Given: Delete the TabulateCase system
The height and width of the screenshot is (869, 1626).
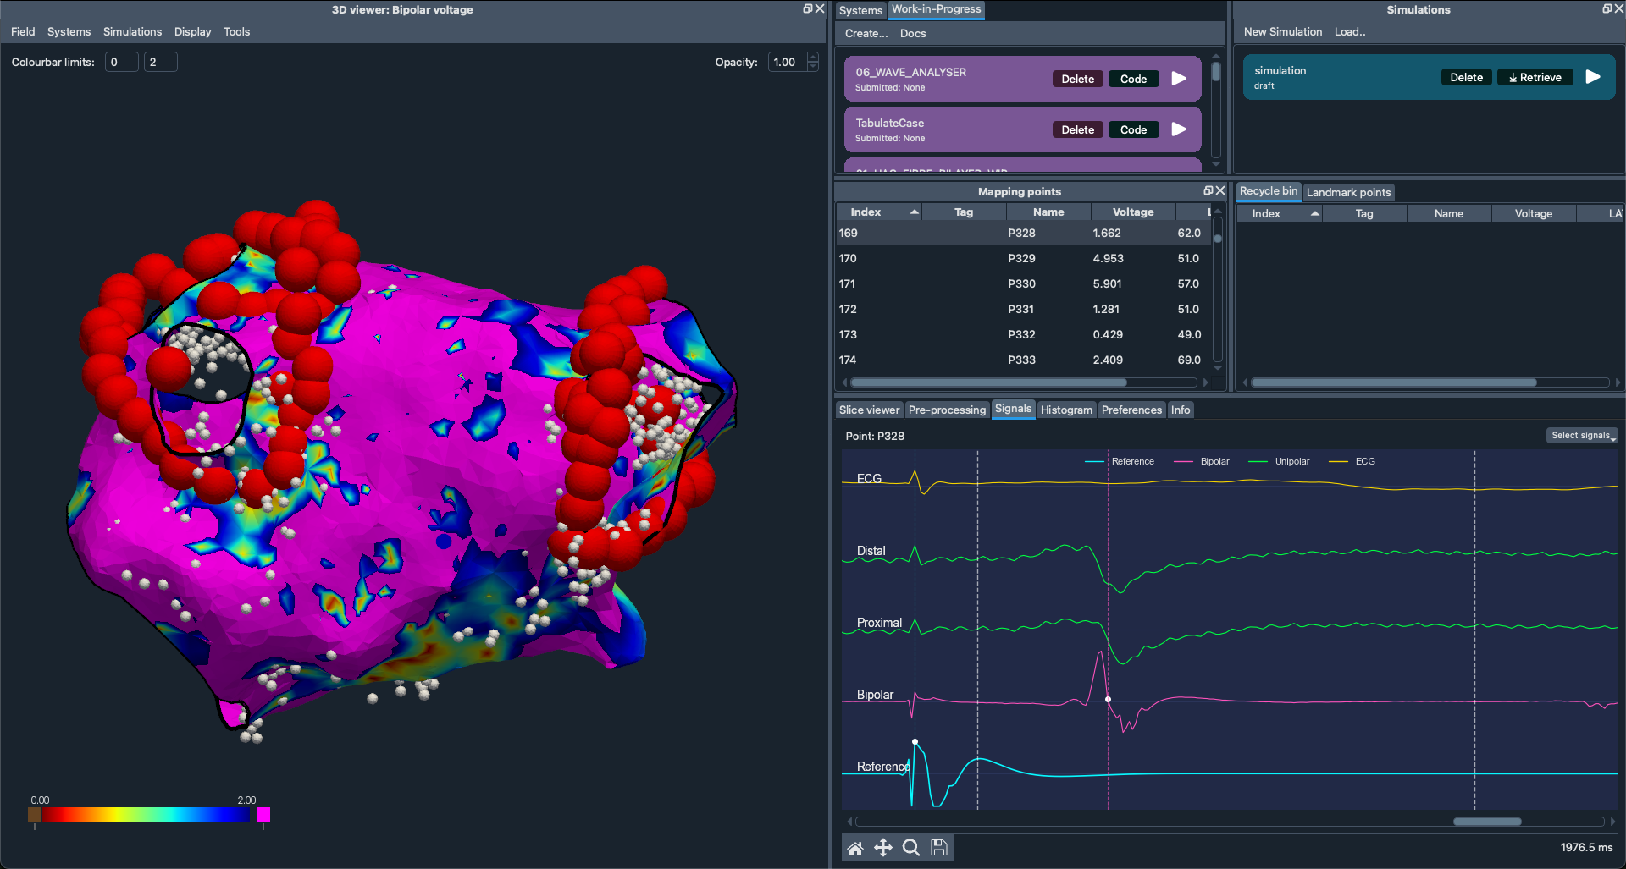Looking at the screenshot, I should [x=1078, y=129].
